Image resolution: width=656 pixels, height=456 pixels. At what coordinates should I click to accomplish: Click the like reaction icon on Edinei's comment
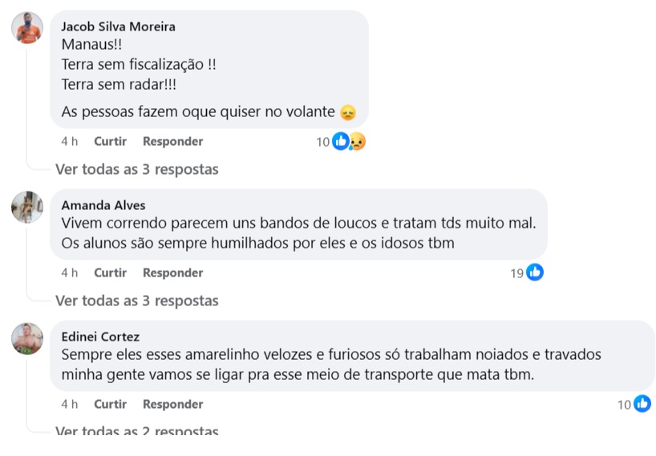click(642, 405)
